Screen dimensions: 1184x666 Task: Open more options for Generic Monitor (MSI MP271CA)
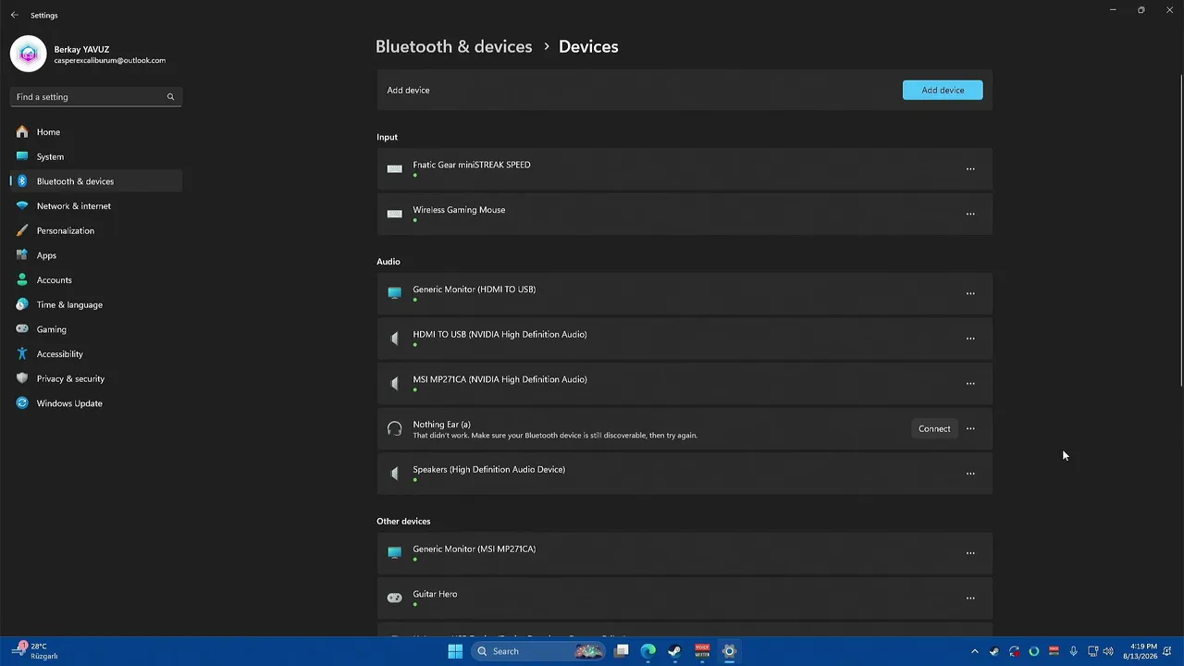click(970, 553)
